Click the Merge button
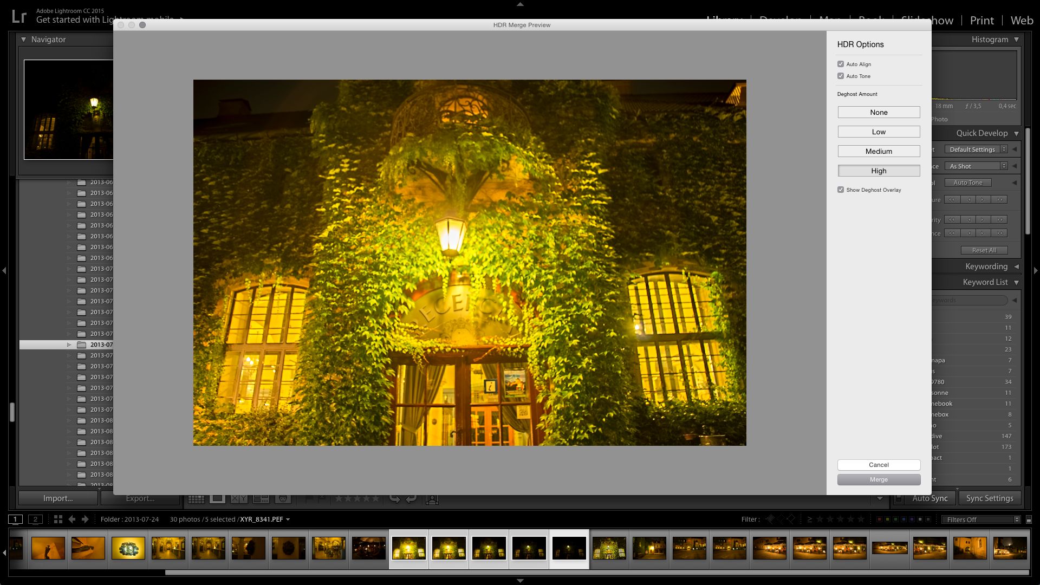 tap(878, 479)
